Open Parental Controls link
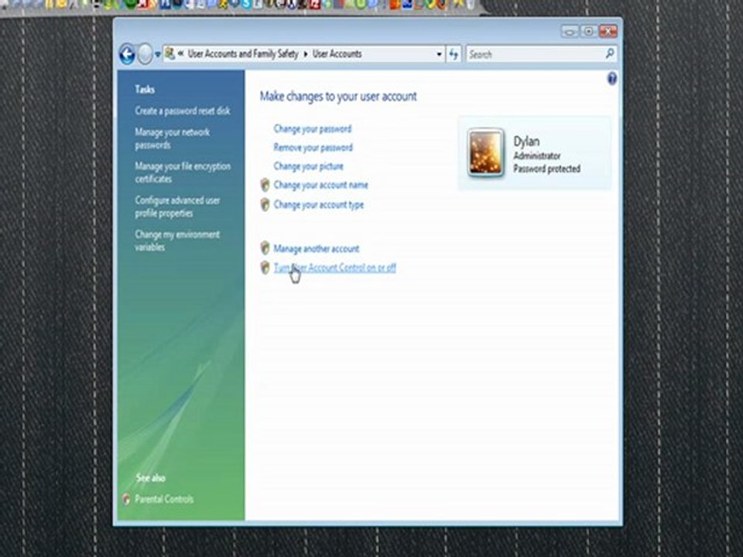Screen dimensions: 743x557 coord(164,499)
